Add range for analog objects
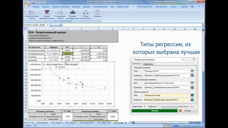 point(192,100)
